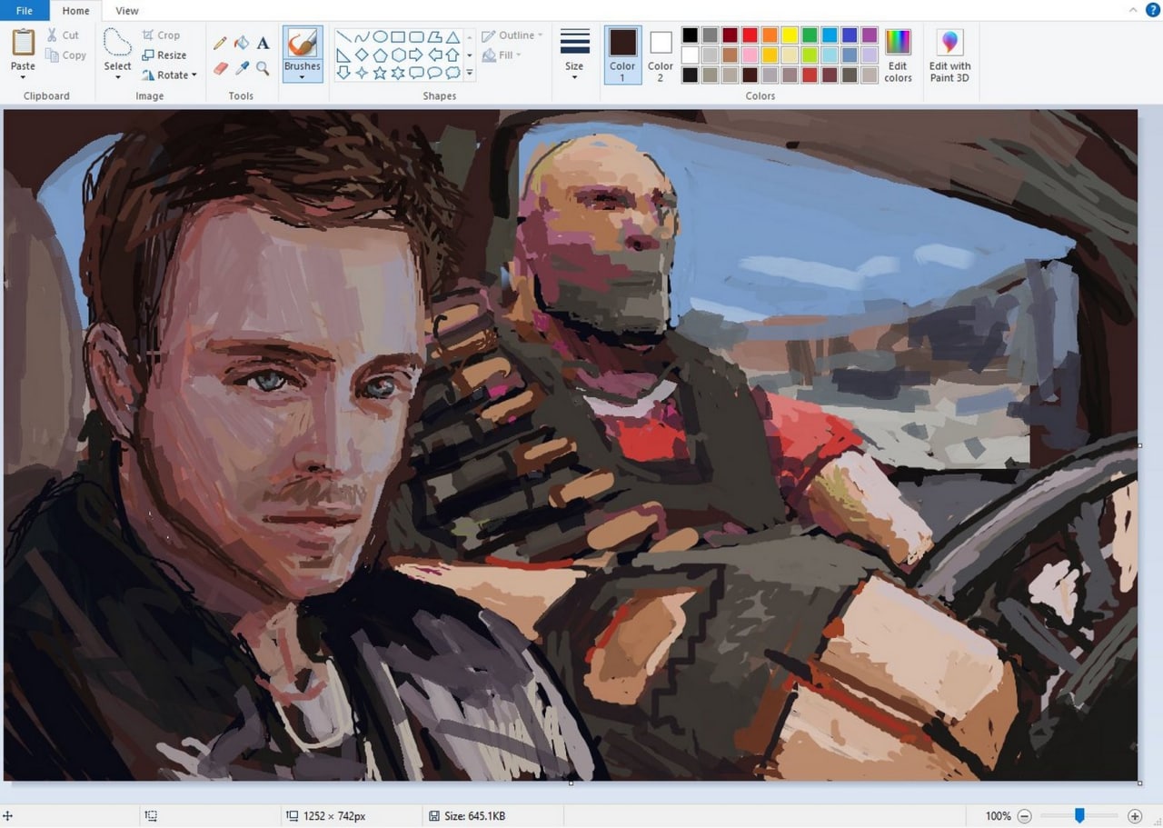Image resolution: width=1163 pixels, height=828 pixels.
Task: Open the Paste dropdown arrow
Action: [23, 78]
